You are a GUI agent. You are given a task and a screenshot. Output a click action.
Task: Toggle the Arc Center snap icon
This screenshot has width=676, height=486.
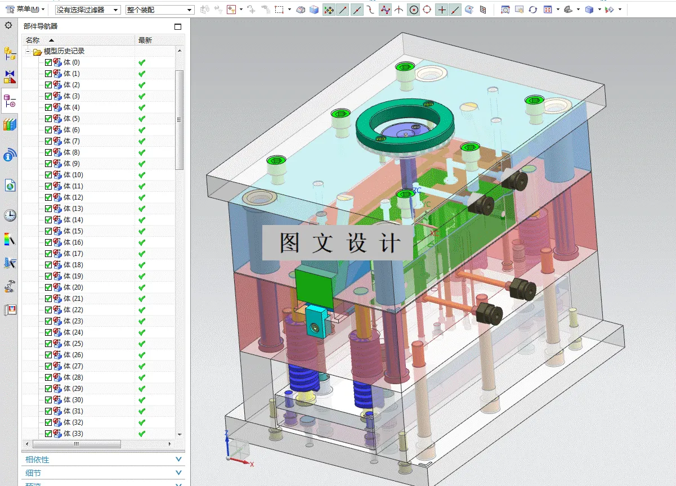coord(414,10)
